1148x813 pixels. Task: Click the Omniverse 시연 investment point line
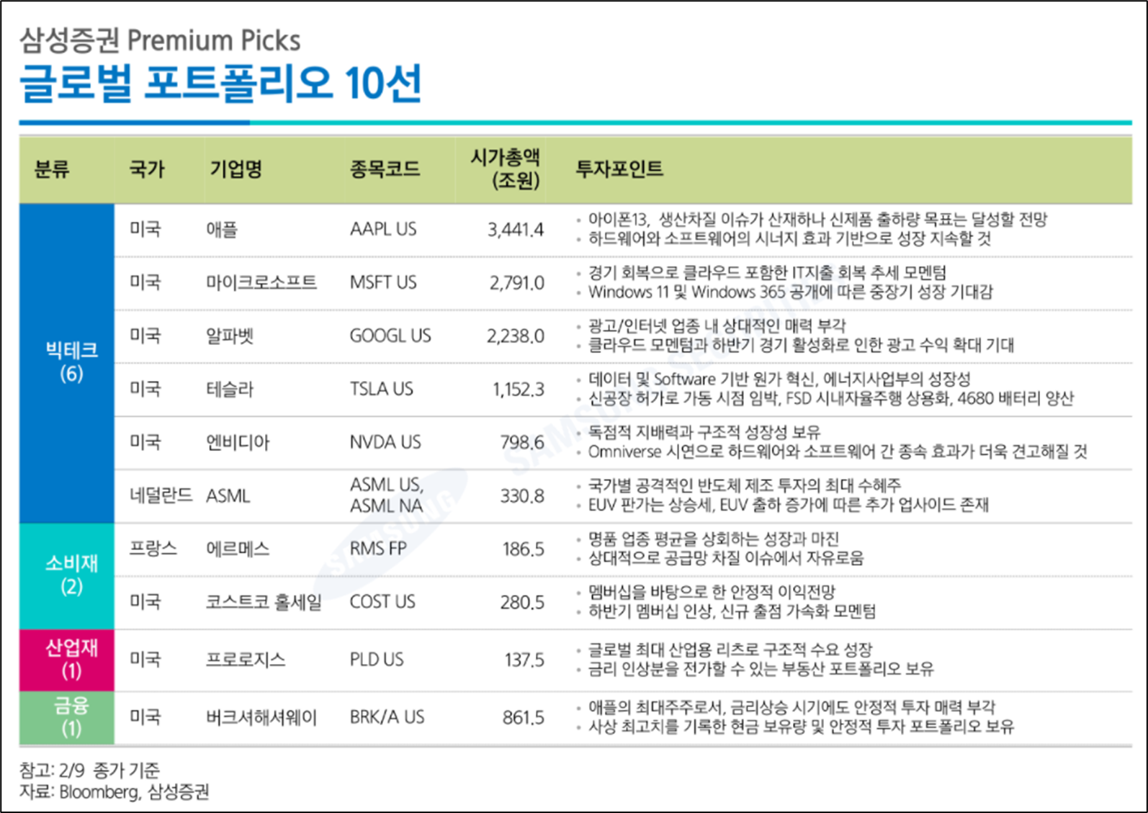tap(838, 452)
